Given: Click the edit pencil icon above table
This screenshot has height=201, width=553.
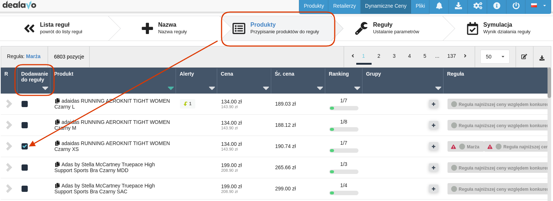Looking at the screenshot, I should coord(524,57).
